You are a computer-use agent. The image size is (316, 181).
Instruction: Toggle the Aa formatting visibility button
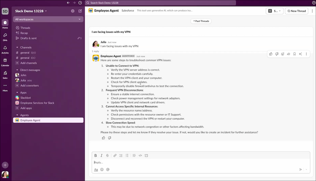(96, 170)
